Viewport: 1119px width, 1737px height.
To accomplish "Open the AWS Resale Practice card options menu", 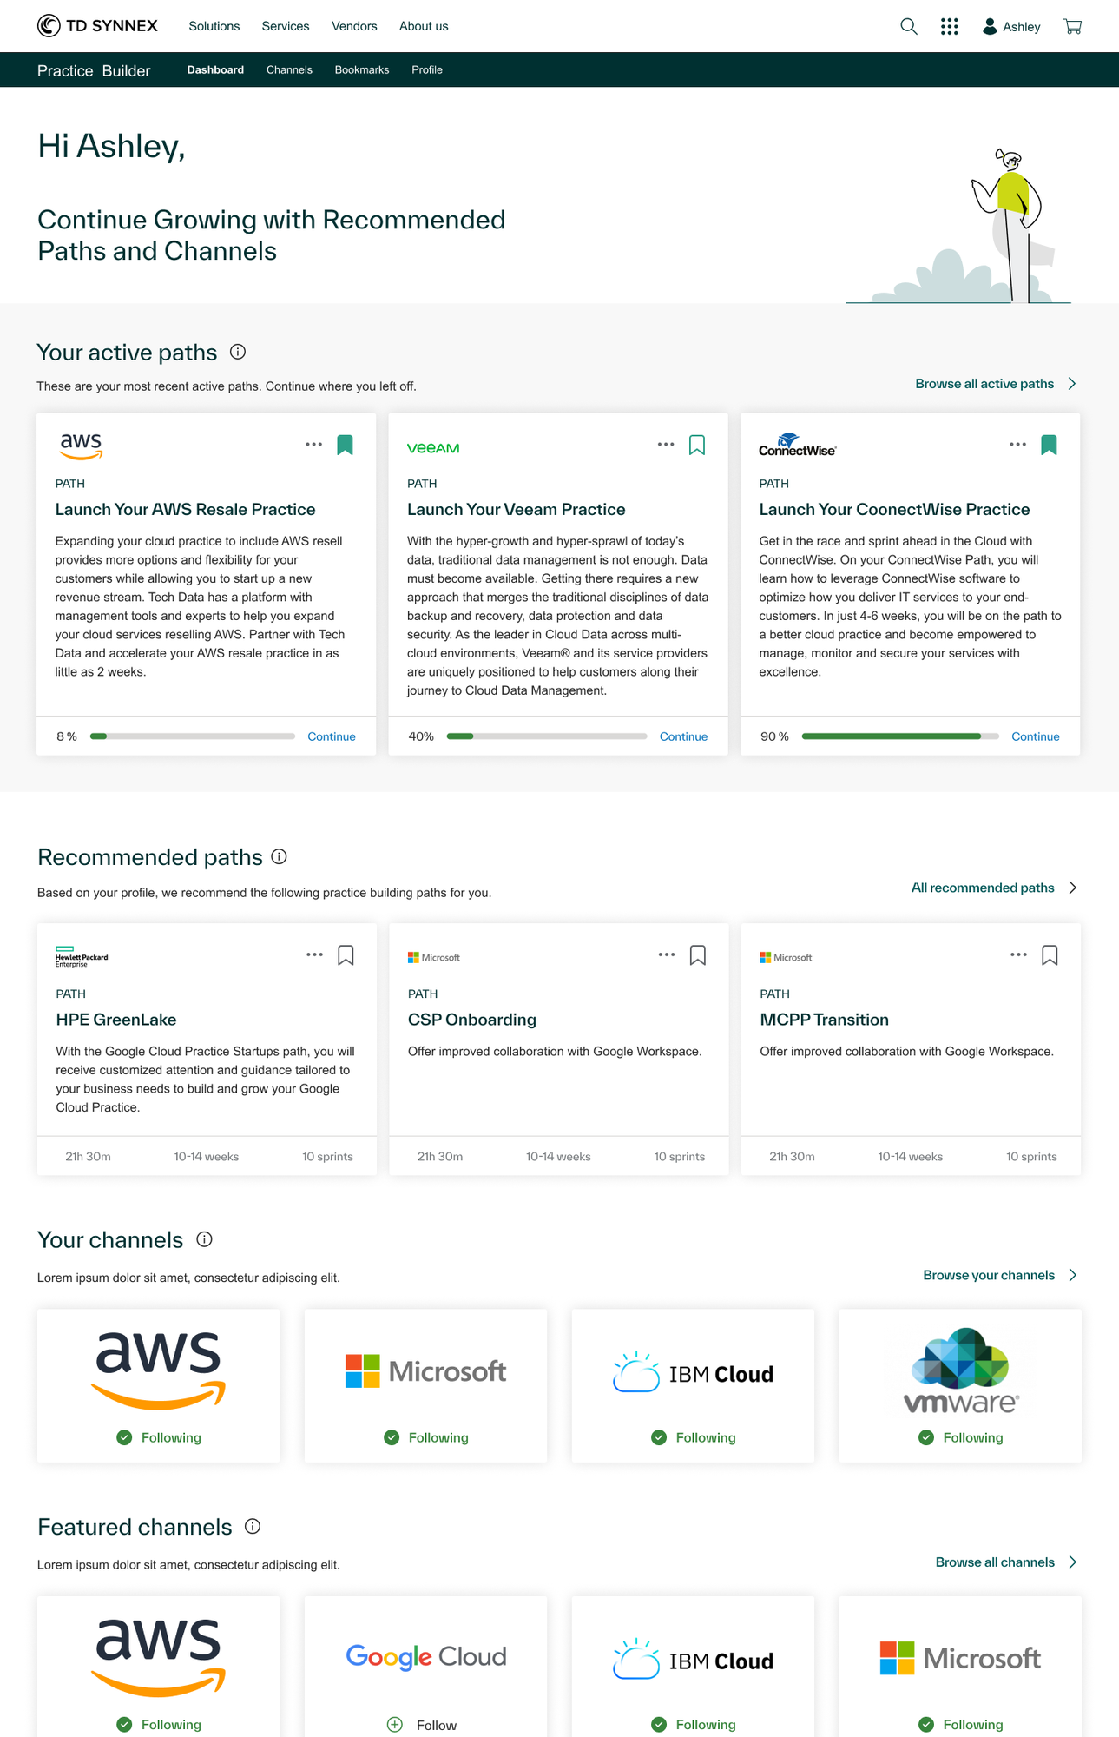I will click(x=314, y=445).
